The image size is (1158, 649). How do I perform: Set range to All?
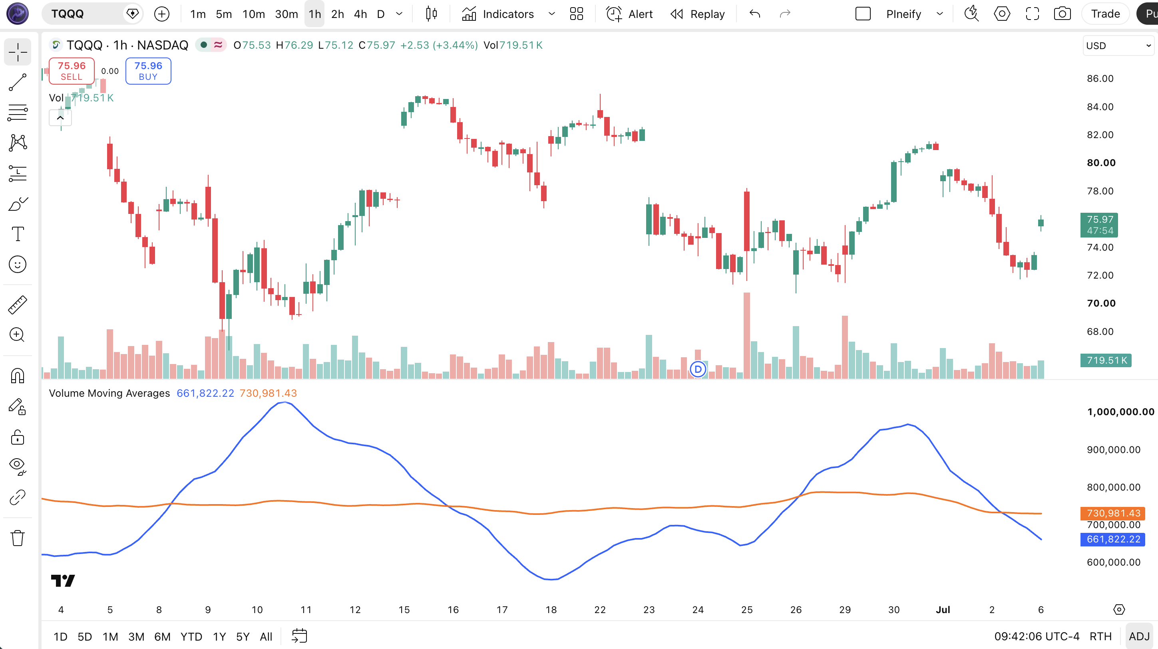pyautogui.click(x=266, y=636)
